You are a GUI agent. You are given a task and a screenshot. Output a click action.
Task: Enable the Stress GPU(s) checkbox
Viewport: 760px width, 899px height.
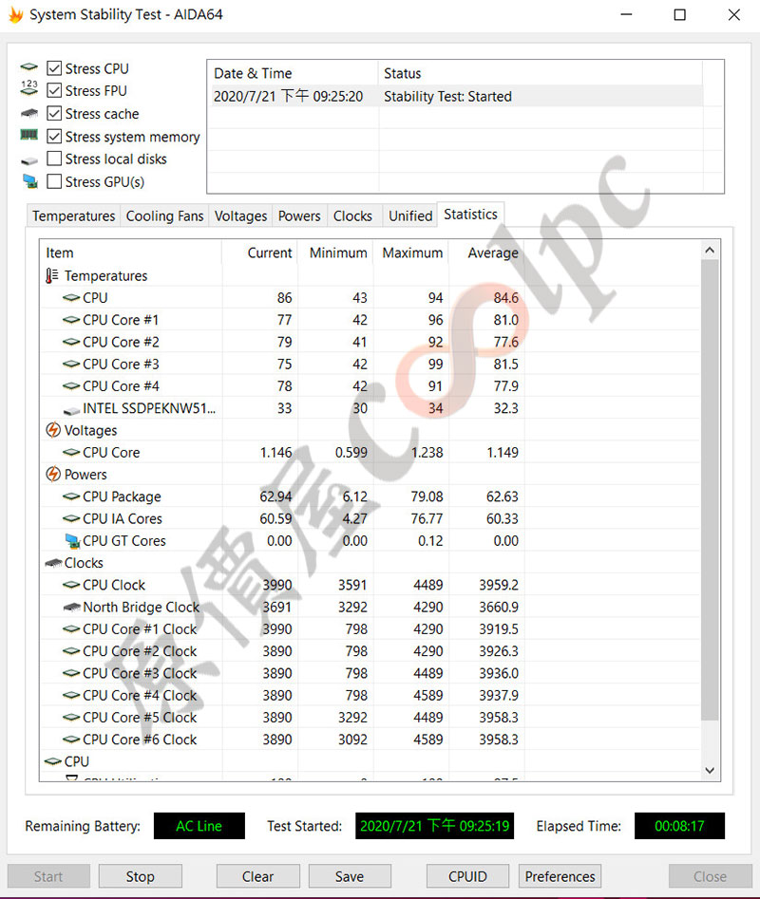point(54,181)
